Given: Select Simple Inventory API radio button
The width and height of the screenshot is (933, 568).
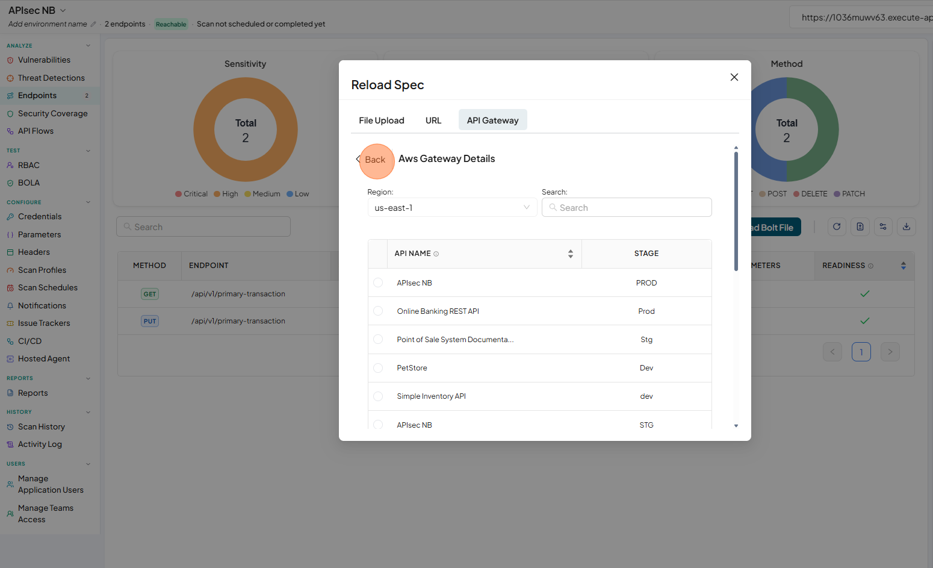Looking at the screenshot, I should tap(378, 396).
